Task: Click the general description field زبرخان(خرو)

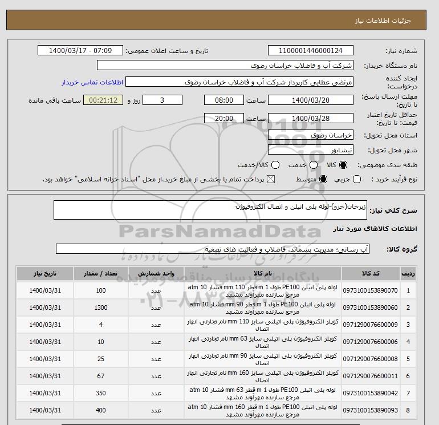Action: 210,210
